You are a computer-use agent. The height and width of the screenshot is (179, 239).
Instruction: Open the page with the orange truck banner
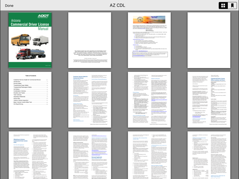pos(149,40)
